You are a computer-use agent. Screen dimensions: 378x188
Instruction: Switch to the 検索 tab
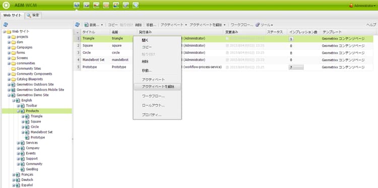[x=33, y=16]
